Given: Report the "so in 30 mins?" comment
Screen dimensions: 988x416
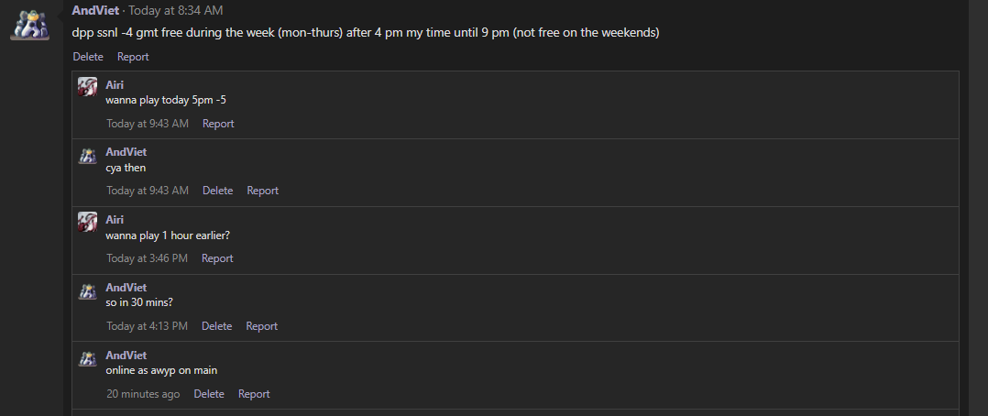Looking at the screenshot, I should coord(261,326).
